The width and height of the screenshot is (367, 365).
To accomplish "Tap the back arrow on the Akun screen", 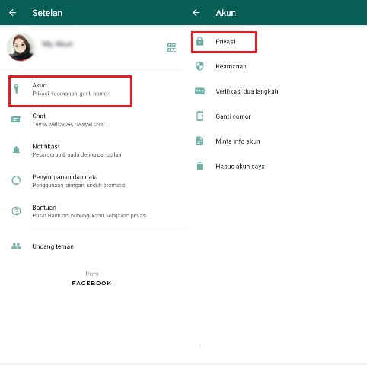I will click(196, 13).
